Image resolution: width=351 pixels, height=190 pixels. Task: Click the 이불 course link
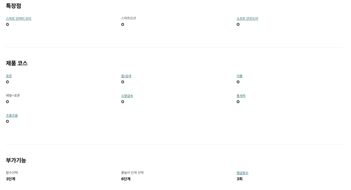pyautogui.click(x=239, y=76)
